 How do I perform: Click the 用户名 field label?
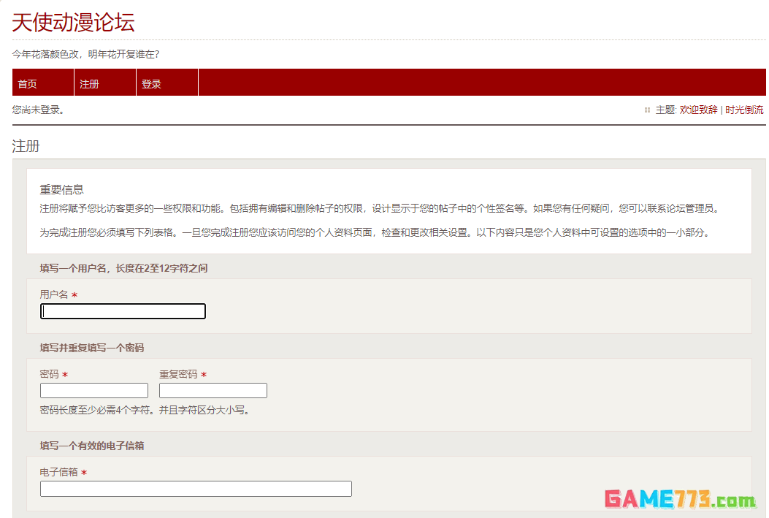pyautogui.click(x=54, y=294)
